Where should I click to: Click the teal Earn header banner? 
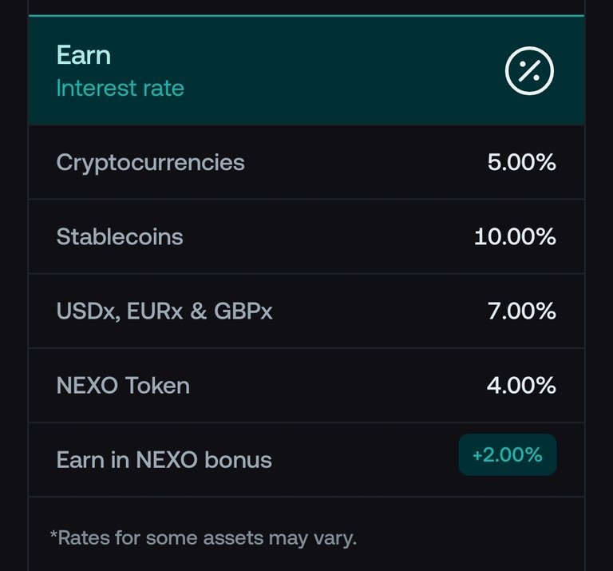tap(306, 71)
